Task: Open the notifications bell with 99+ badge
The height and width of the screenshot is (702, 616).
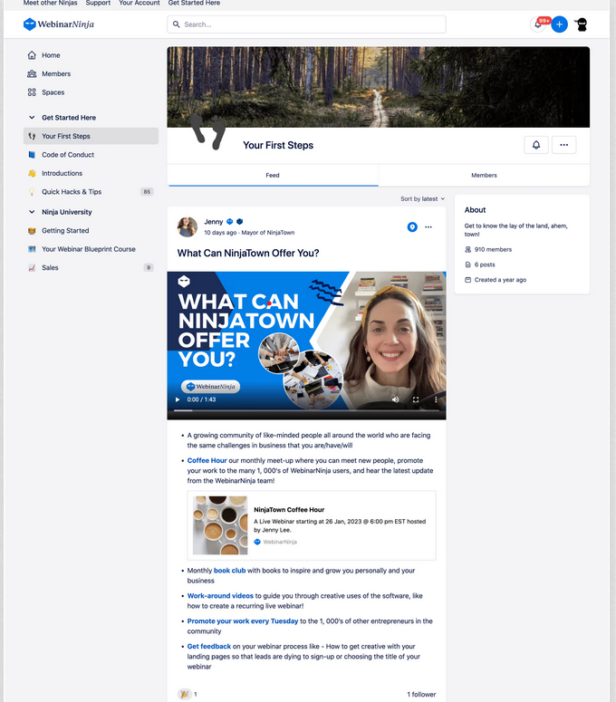Action: 539,24
